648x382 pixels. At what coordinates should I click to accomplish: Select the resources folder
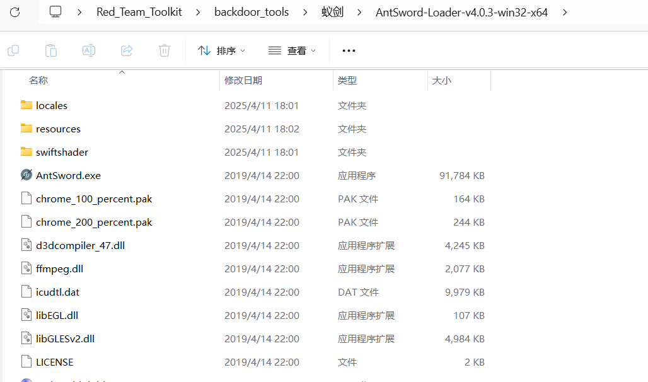pyautogui.click(x=58, y=129)
